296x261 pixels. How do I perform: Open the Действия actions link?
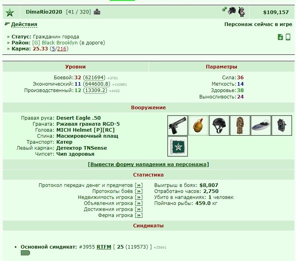click(x=24, y=24)
